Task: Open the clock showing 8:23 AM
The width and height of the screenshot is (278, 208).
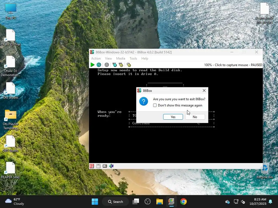Action: pos(258,201)
